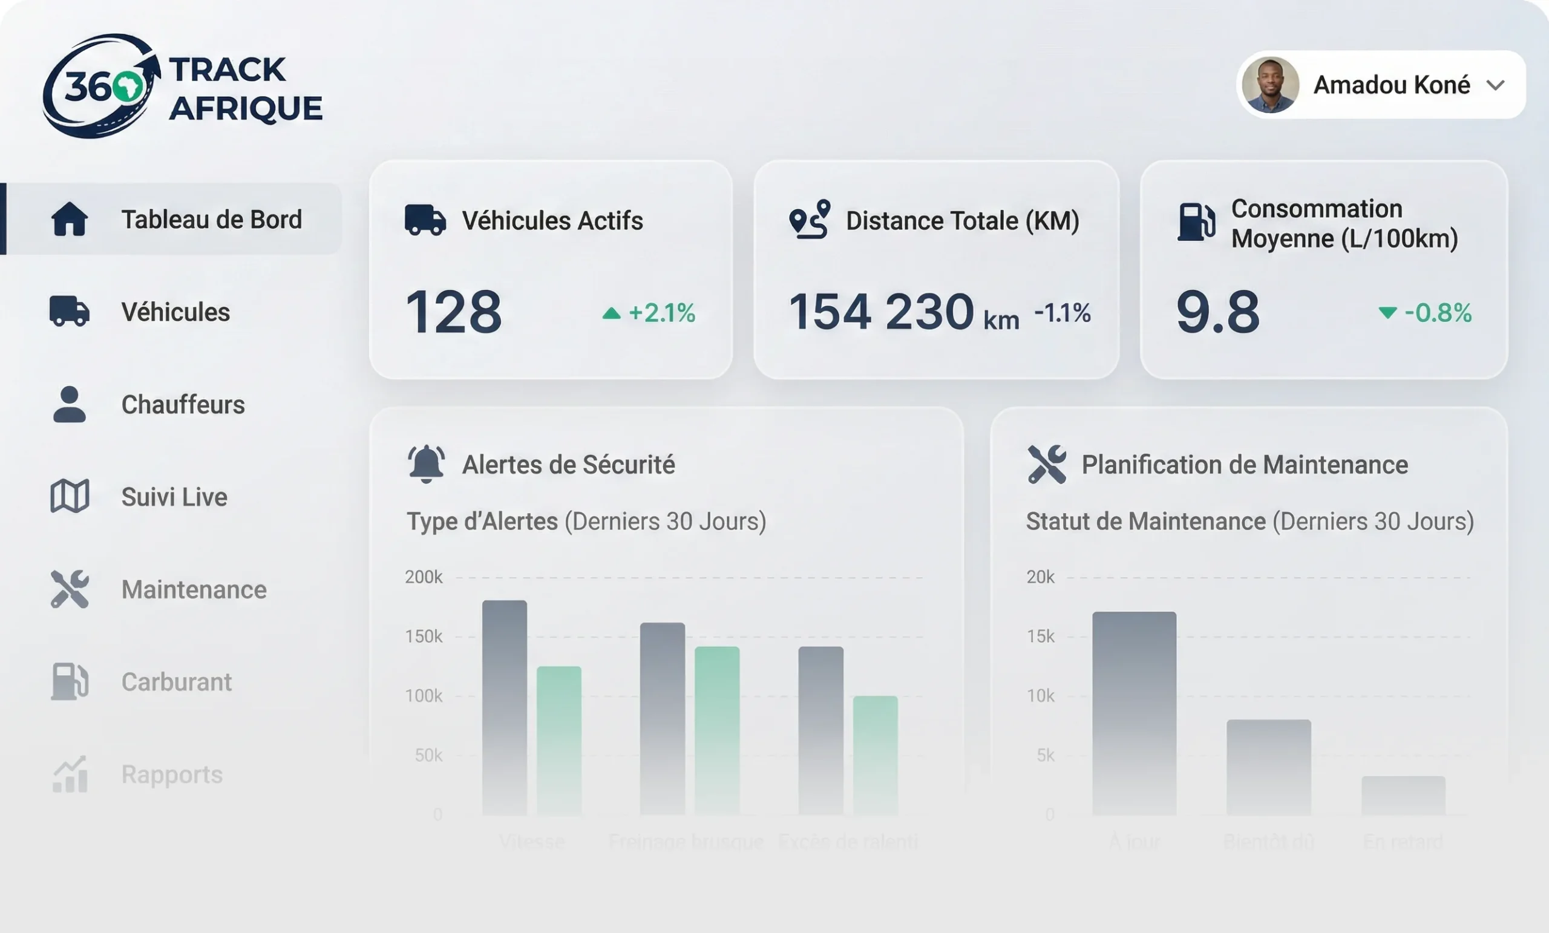
Task: Open the Suivi Live map icon
Action: point(69,496)
